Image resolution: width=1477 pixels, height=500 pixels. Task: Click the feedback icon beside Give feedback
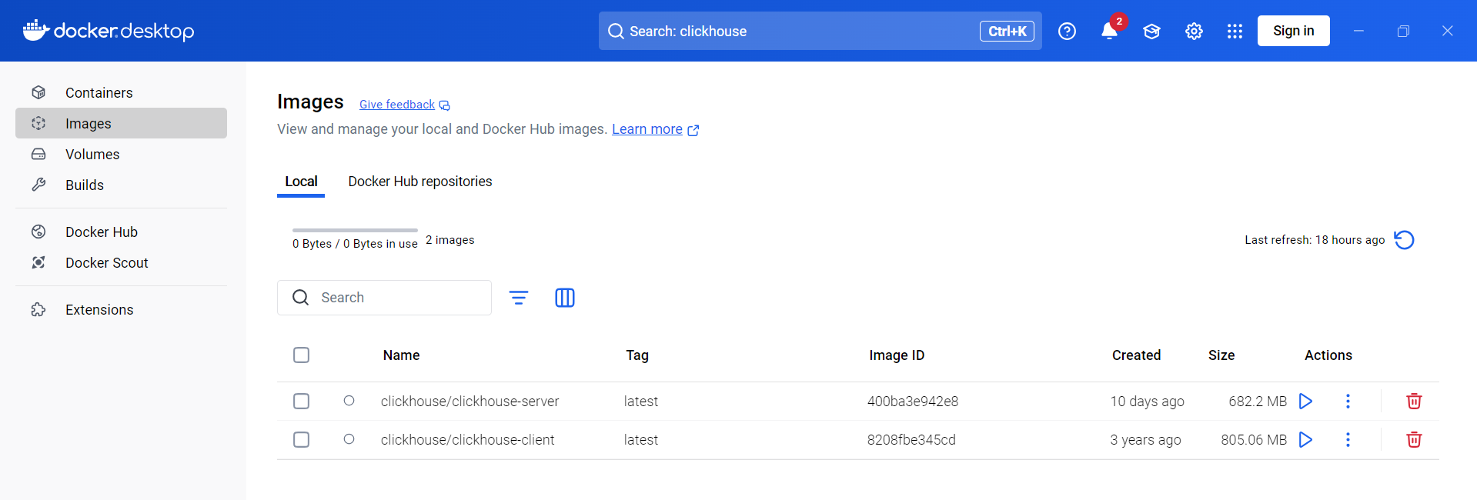pos(445,105)
